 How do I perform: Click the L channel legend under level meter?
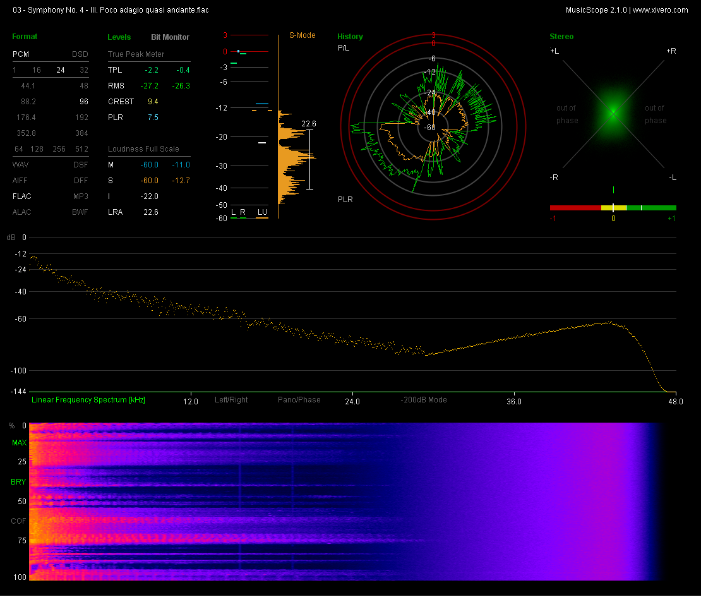pyautogui.click(x=233, y=212)
